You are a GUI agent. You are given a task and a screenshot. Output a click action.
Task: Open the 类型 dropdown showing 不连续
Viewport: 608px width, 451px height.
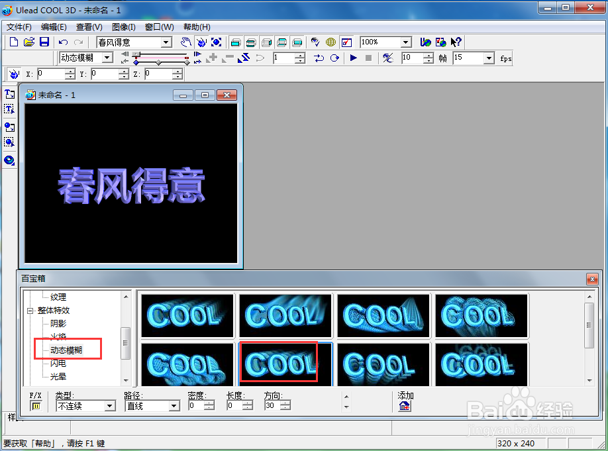110,406
